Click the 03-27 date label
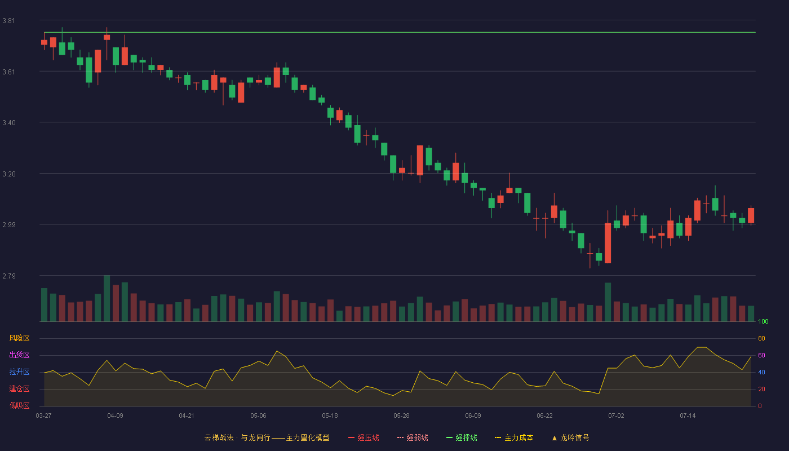The image size is (789, 451). click(43, 415)
